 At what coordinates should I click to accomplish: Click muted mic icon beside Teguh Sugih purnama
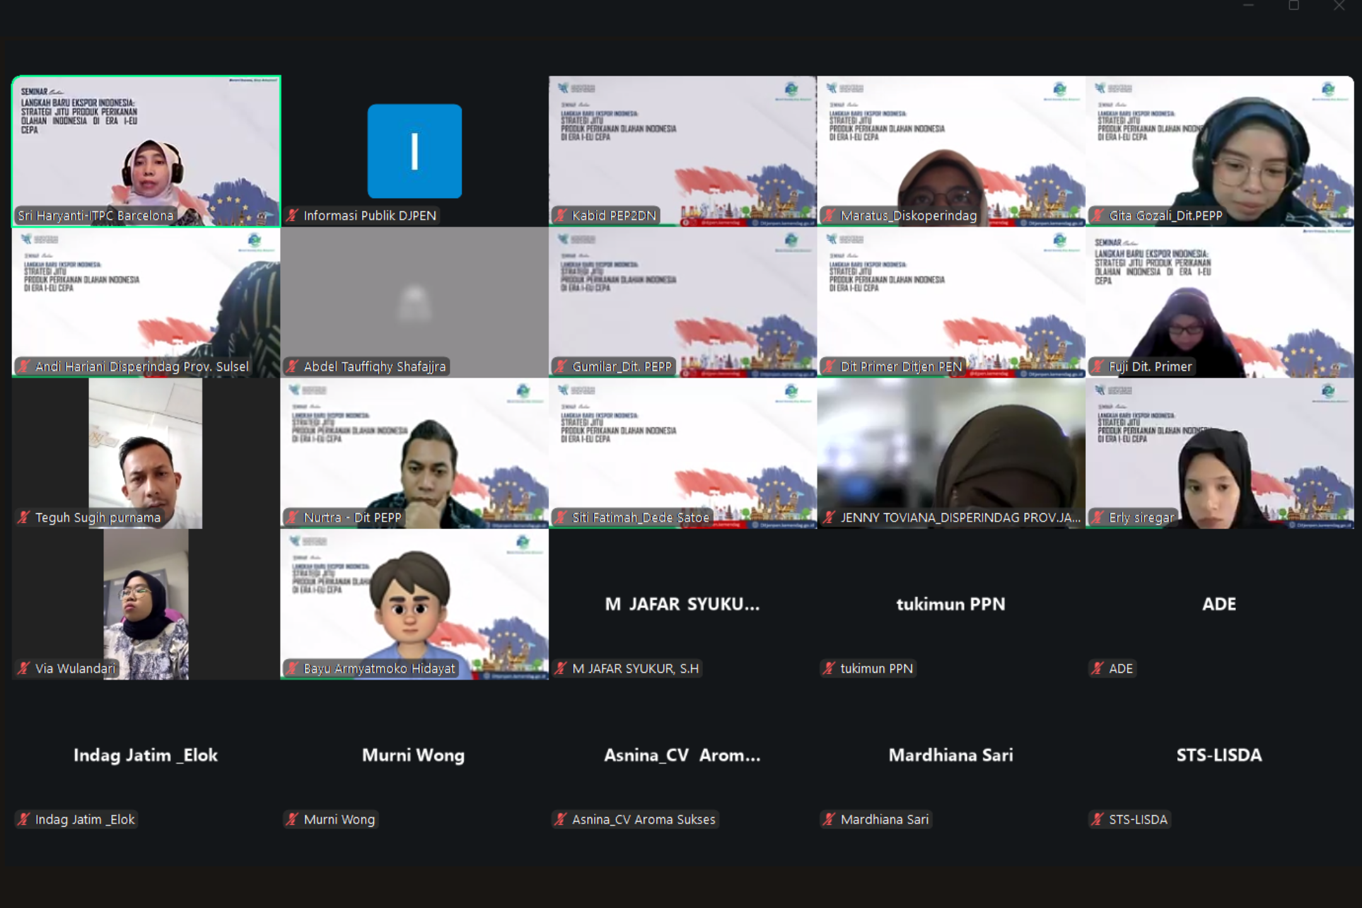[24, 518]
